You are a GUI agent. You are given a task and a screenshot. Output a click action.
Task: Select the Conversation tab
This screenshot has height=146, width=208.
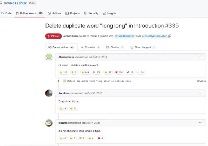(61, 47)
